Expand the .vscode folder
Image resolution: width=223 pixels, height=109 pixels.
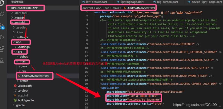pyautogui.click(x=12, y=18)
